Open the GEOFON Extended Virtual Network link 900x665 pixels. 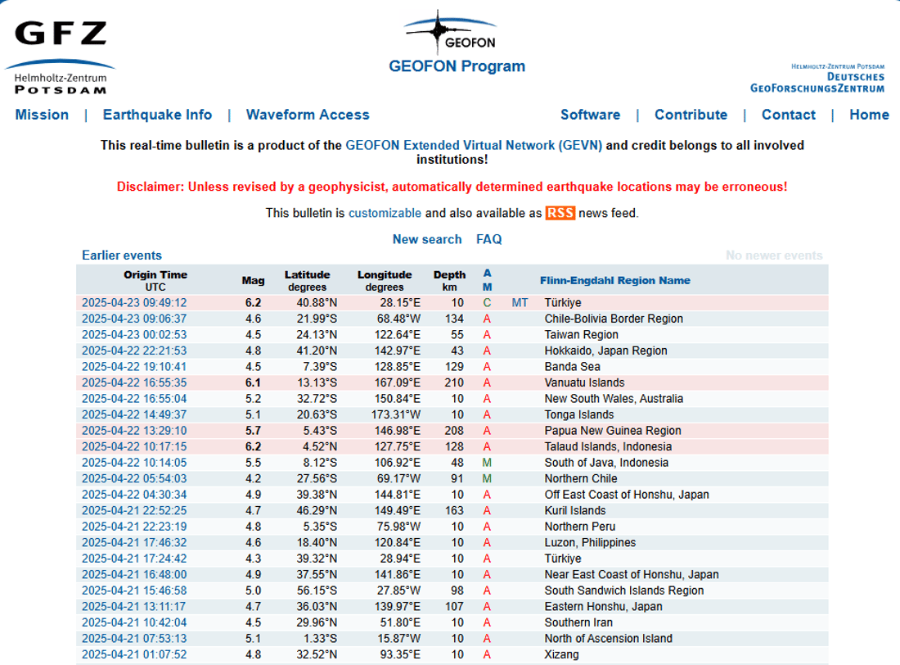coord(474,146)
